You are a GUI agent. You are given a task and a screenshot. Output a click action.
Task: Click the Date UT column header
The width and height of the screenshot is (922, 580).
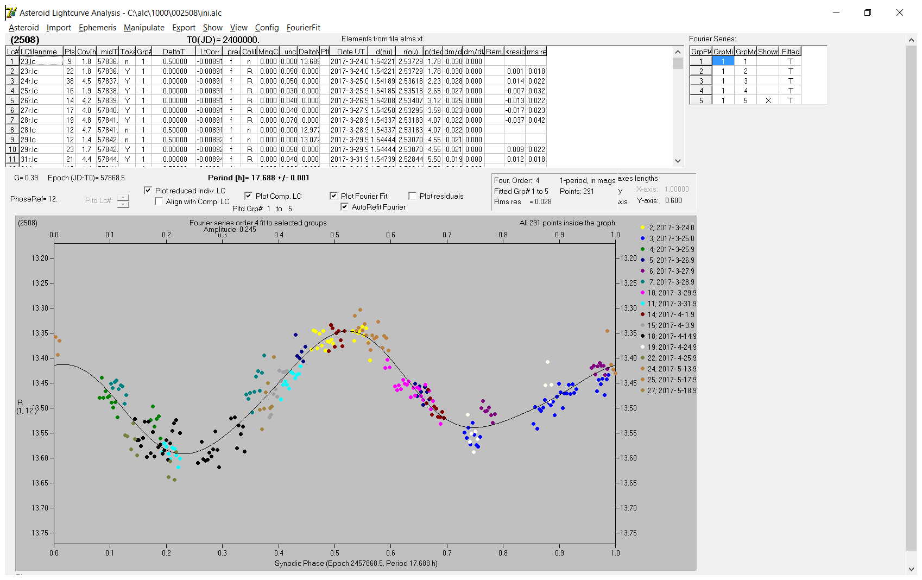(x=349, y=52)
